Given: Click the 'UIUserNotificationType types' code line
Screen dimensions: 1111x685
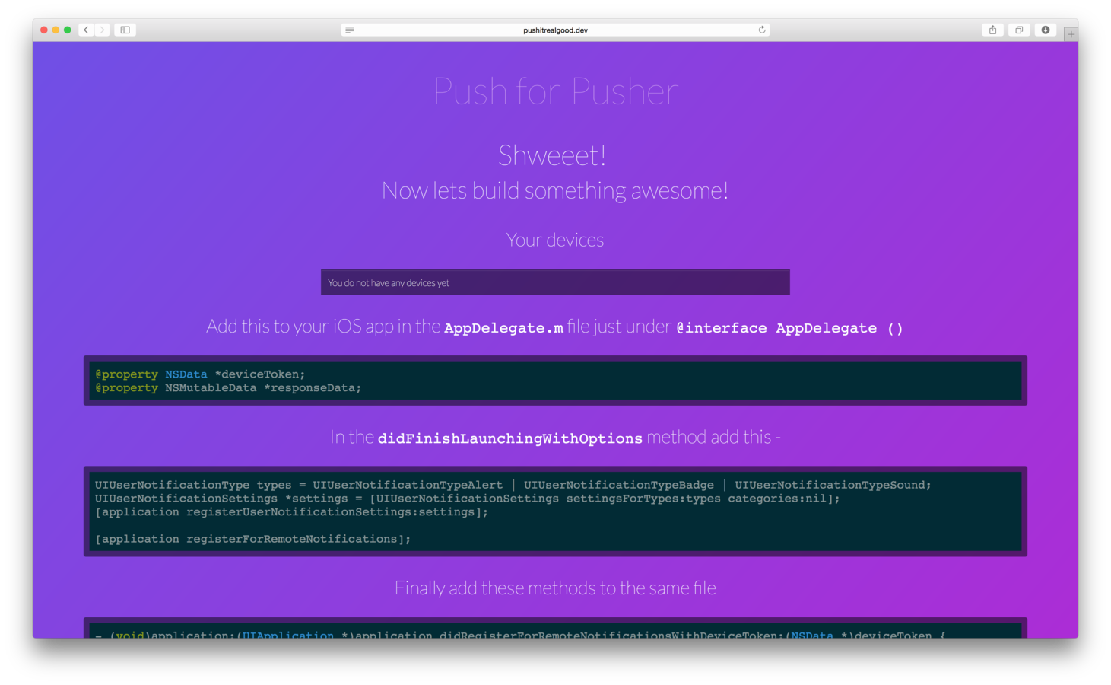Looking at the screenshot, I should 513,485.
